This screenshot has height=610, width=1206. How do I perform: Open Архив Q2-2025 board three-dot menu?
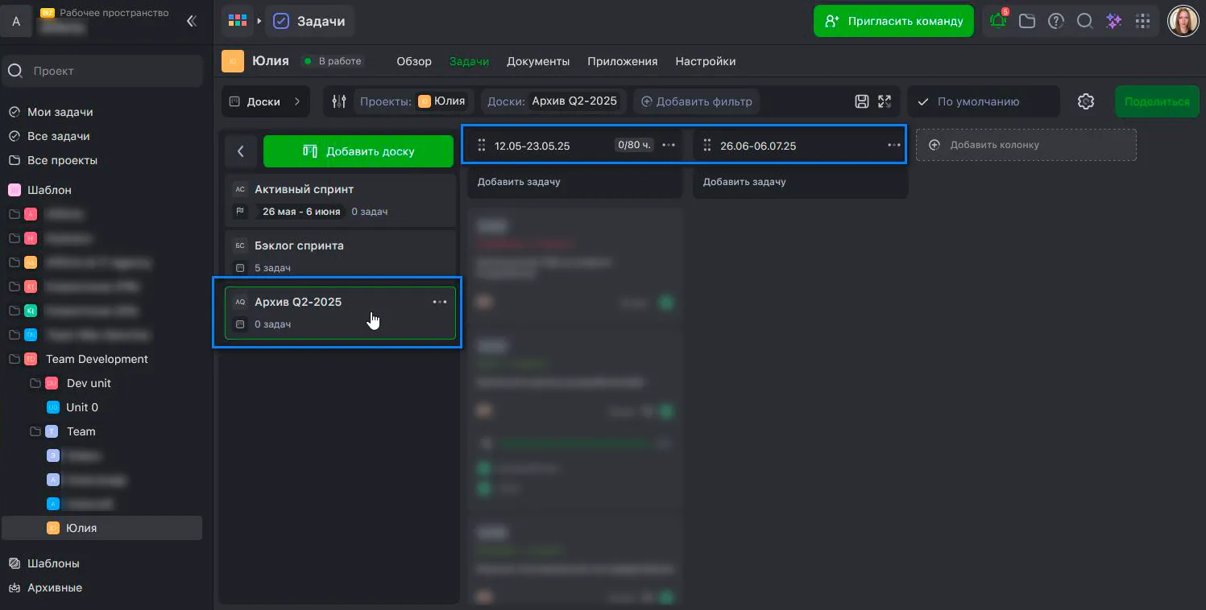click(439, 302)
